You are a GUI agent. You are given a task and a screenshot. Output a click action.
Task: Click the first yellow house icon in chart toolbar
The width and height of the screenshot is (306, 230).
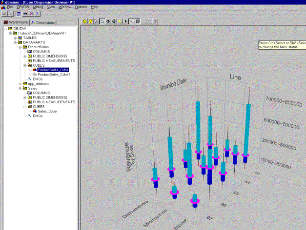(x=85, y=21)
